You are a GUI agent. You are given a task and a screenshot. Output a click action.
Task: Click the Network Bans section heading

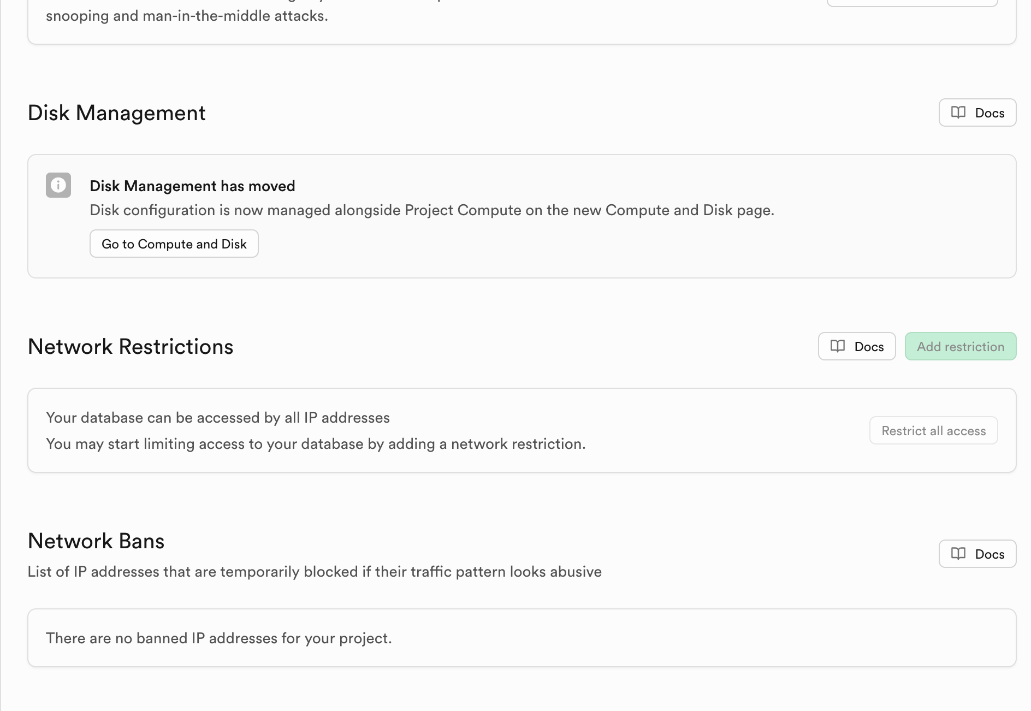96,541
